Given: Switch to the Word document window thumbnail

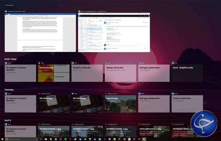Looking at the screenshot, I should click(40, 32).
